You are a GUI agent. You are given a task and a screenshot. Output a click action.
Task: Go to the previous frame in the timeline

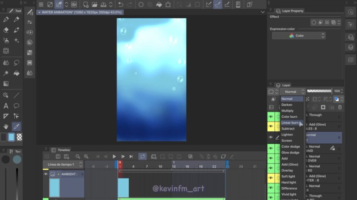coord(106,157)
